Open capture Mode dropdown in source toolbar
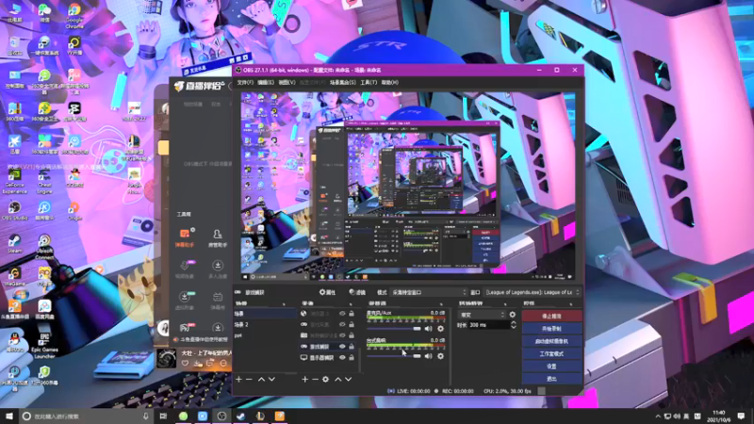754x424 pixels. (x=429, y=292)
